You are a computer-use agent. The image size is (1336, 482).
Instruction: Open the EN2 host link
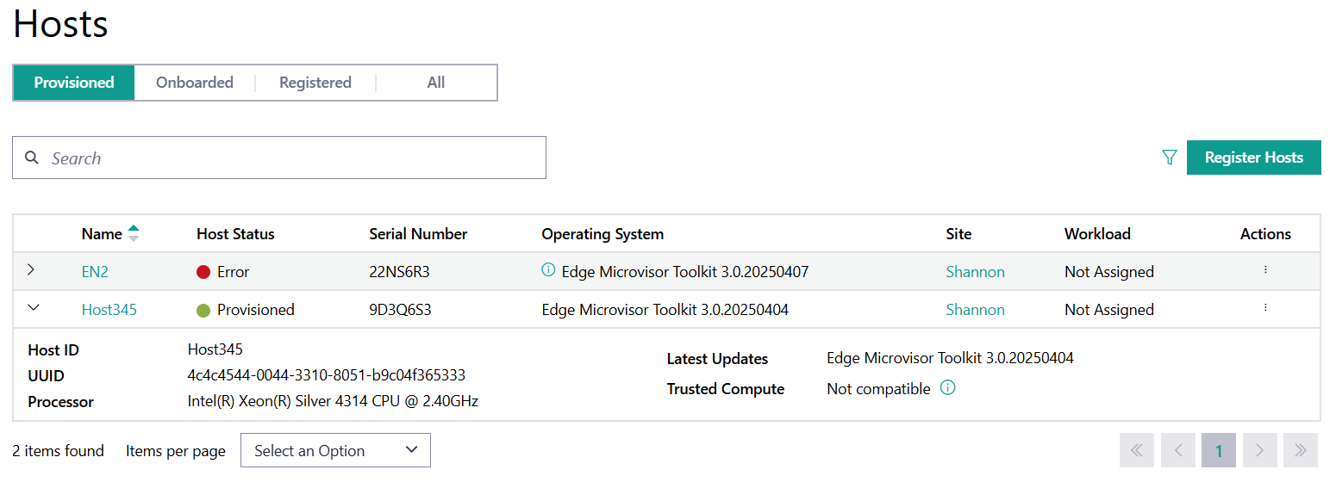(x=95, y=272)
